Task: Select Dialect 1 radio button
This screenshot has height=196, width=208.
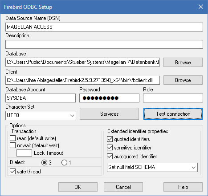Action: 64,163
